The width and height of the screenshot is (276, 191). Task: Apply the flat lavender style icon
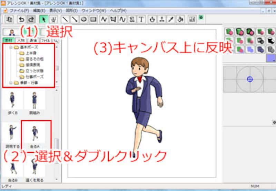(250, 50)
